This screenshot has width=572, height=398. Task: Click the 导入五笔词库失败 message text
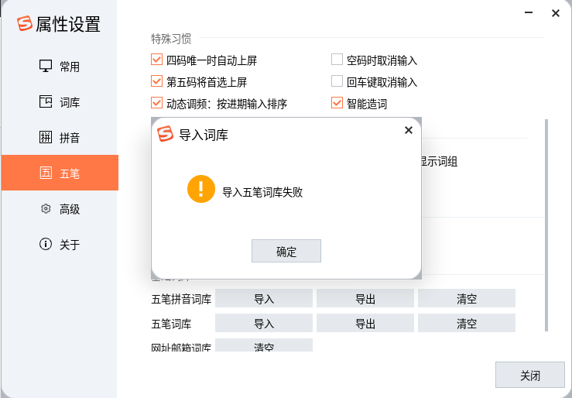pyautogui.click(x=262, y=192)
